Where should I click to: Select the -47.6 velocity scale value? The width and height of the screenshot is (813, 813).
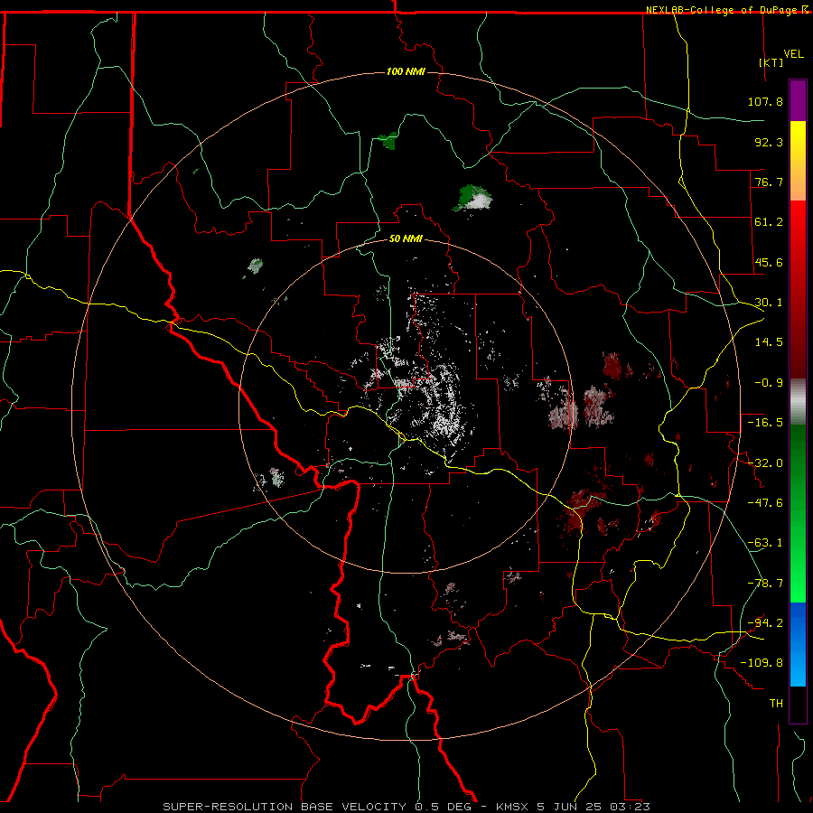click(x=765, y=503)
